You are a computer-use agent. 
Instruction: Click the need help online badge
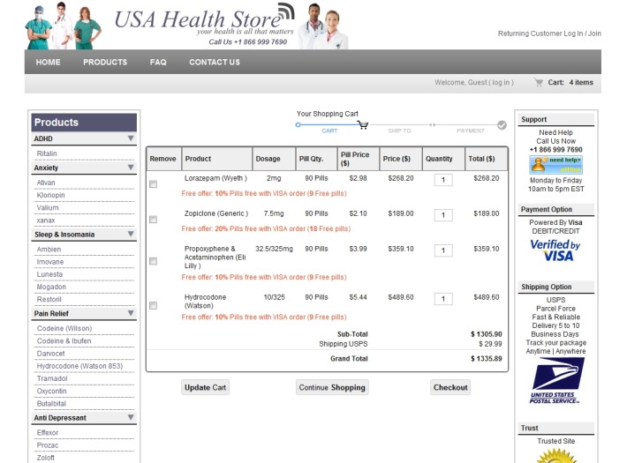click(555, 165)
